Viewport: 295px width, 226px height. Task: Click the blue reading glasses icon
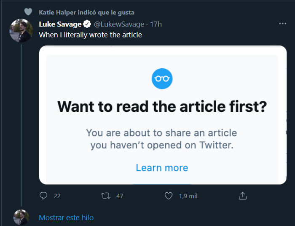pos(162,78)
